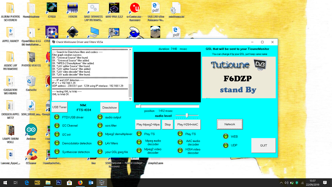The height and width of the screenshot is (187, 332).
Task: Stop the test video playback
Action: [x=167, y=124]
